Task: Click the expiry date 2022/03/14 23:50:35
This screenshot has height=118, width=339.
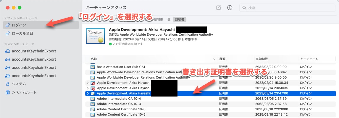Action: click(272, 88)
